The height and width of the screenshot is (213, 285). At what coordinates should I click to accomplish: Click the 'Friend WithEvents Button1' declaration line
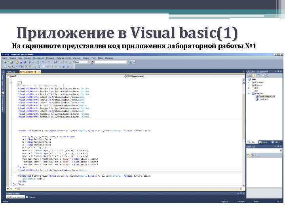52,106
